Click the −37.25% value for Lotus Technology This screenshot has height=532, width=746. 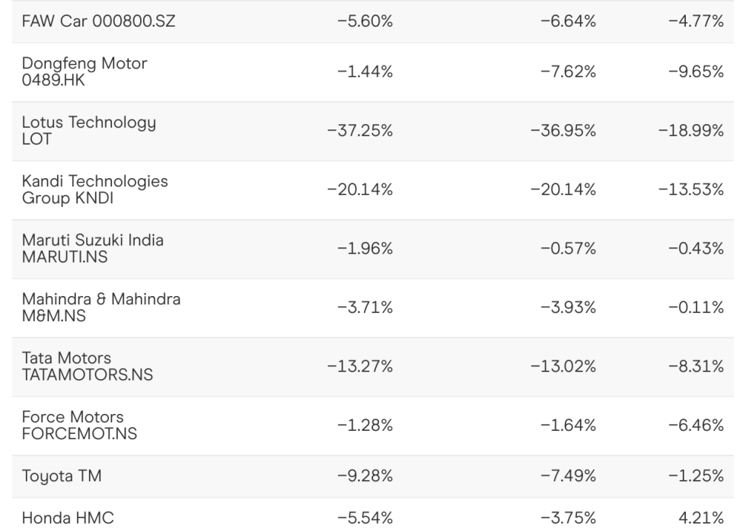pos(360,132)
